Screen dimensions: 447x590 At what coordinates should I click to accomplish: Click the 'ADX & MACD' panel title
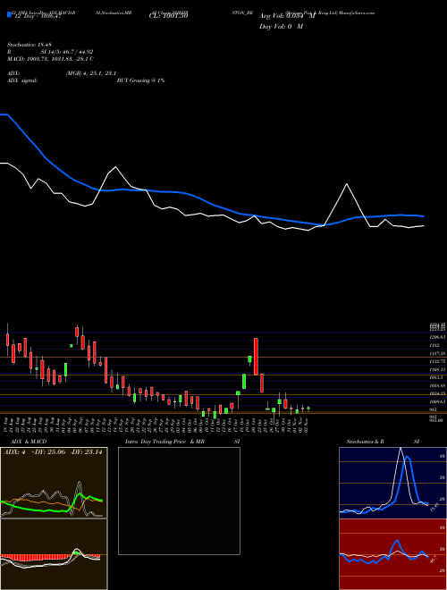tap(29, 442)
